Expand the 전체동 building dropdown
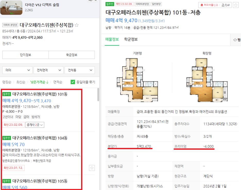241x190 pixels. [80, 70]
